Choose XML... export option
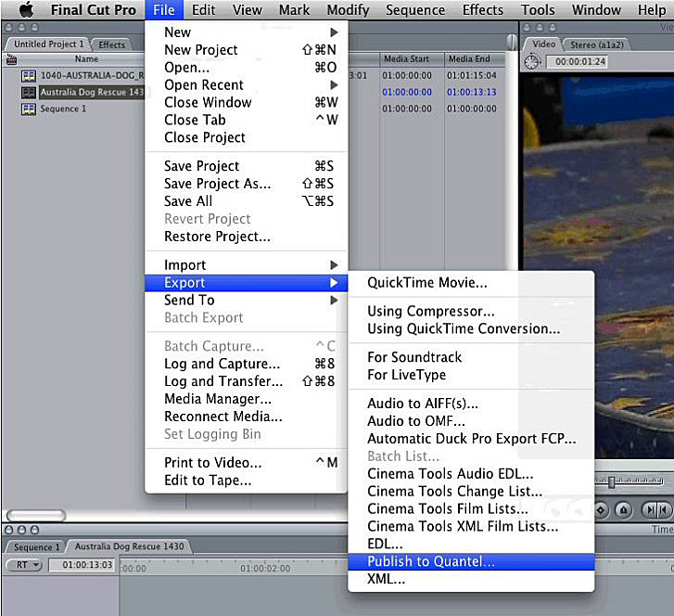The height and width of the screenshot is (616, 674). point(471,580)
